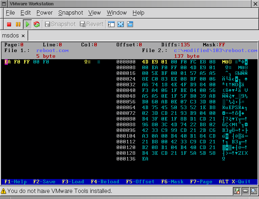Click offset label 000096

(126, 130)
